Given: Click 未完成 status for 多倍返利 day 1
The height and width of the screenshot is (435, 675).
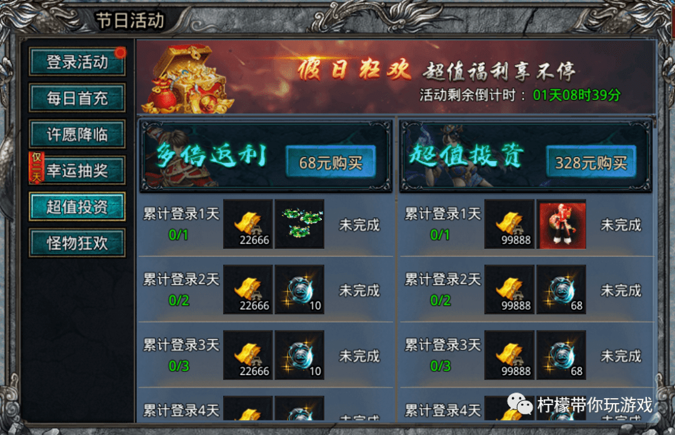Looking at the screenshot, I should (x=359, y=225).
